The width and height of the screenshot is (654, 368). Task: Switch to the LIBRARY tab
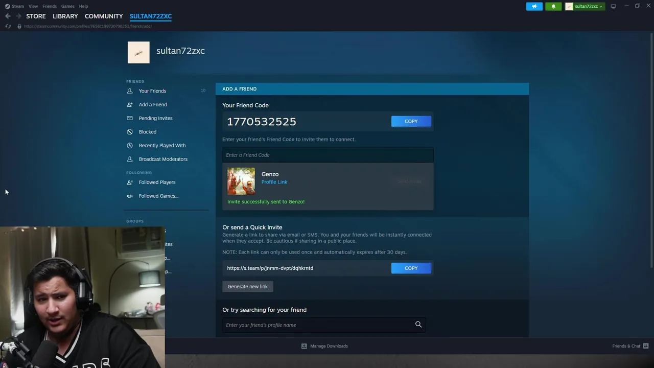[x=65, y=16]
